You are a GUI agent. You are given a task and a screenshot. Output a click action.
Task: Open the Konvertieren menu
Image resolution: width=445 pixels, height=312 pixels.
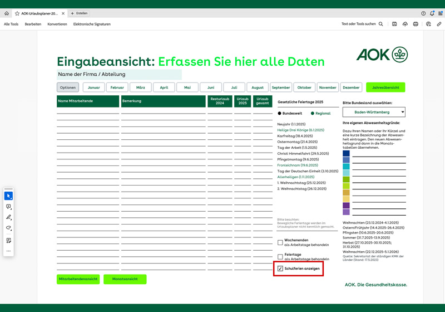pyautogui.click(x=57, y=24)
